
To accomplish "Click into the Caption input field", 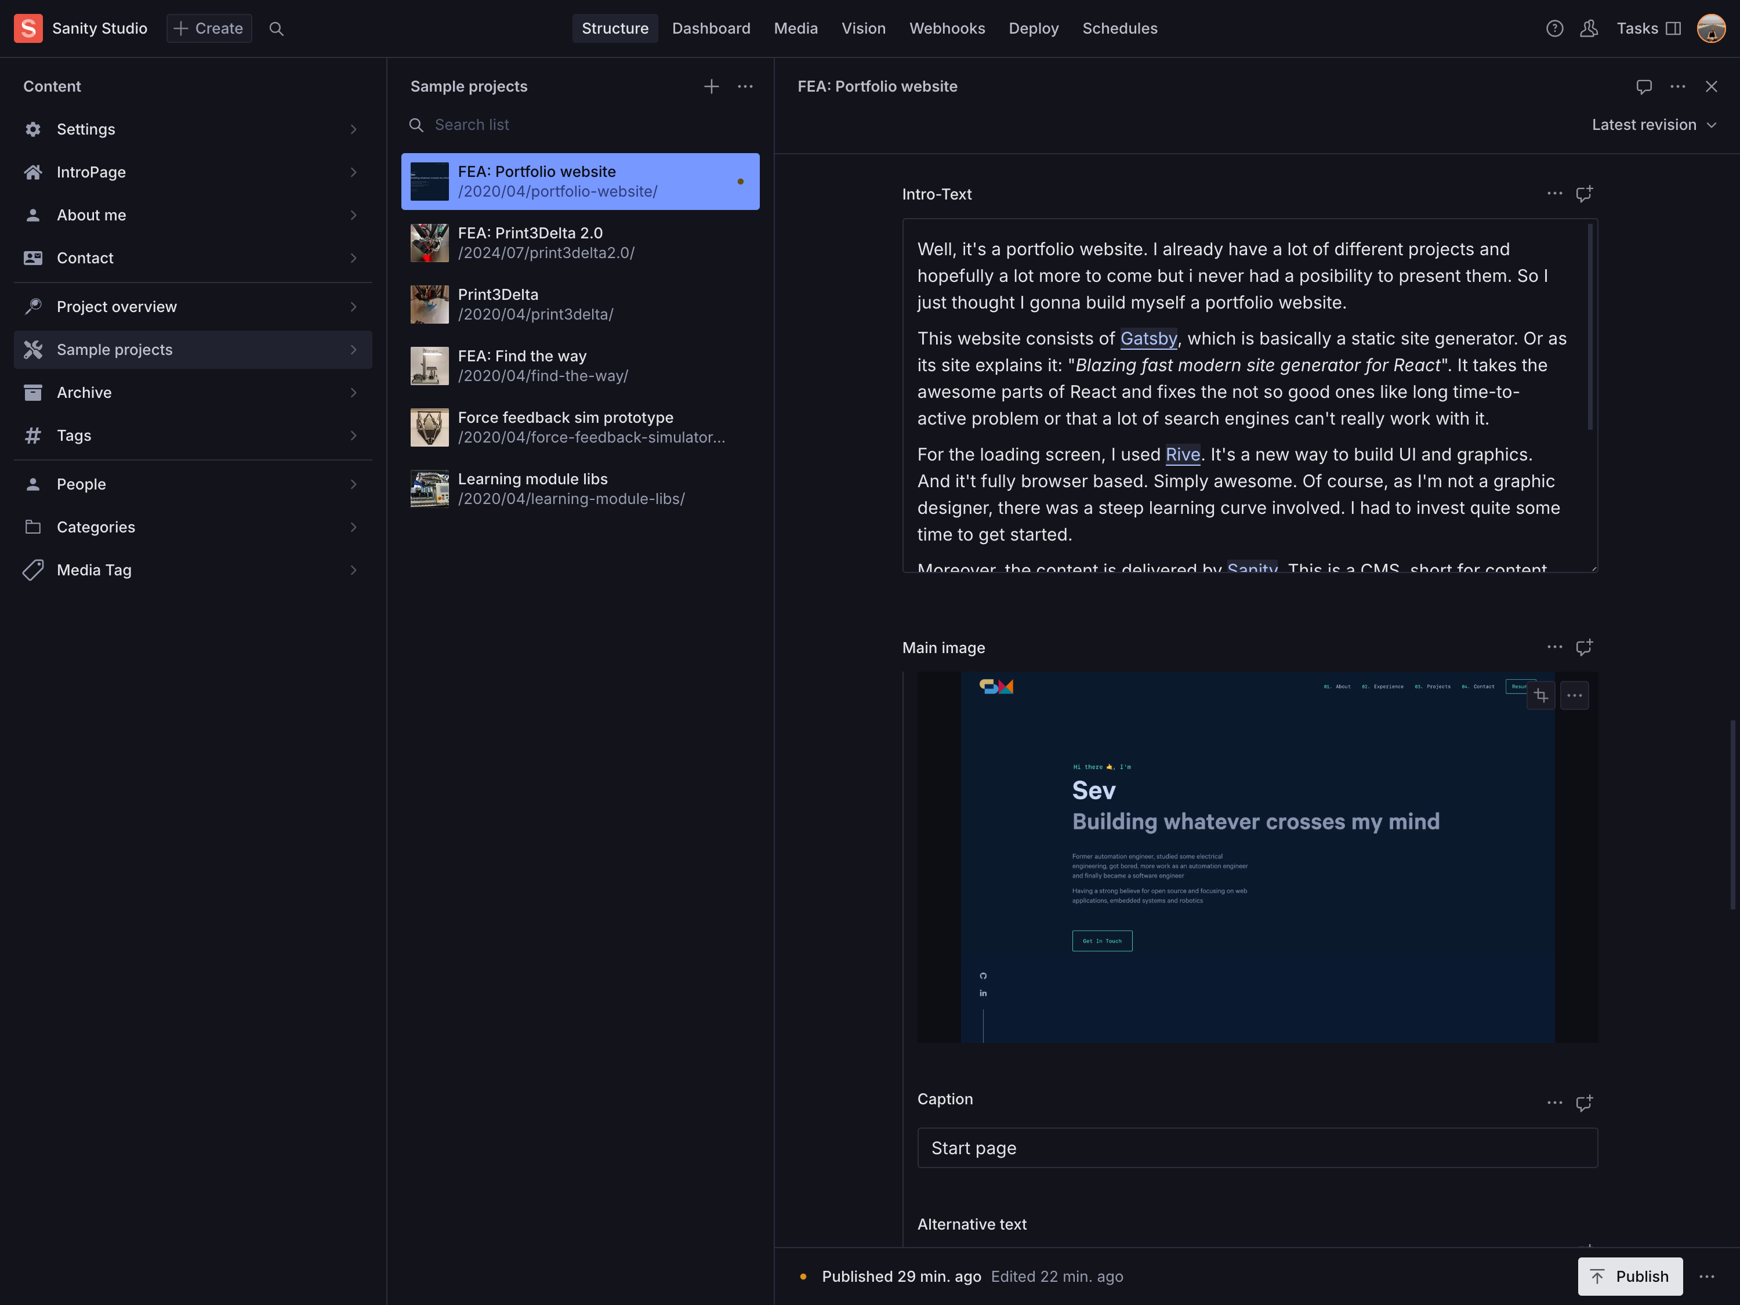I will [1257, 1148].
